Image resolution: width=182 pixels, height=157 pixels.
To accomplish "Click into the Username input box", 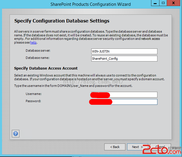I will coord(124,95).
